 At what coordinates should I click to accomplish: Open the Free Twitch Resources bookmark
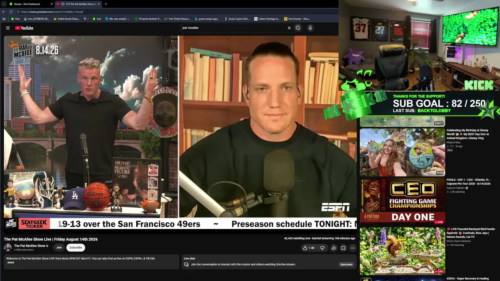click(177, 19)
